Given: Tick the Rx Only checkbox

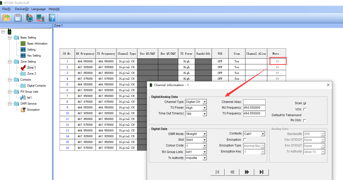Looking at the screenshot, I should [x=305, y=120].
